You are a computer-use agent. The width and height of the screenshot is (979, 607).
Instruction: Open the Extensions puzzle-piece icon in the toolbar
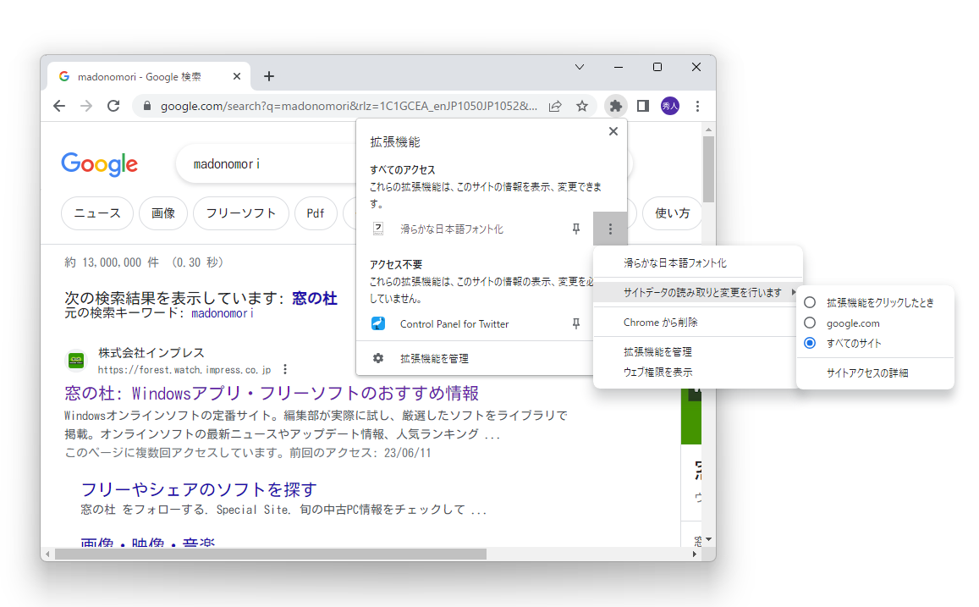(x=614, y=106)
